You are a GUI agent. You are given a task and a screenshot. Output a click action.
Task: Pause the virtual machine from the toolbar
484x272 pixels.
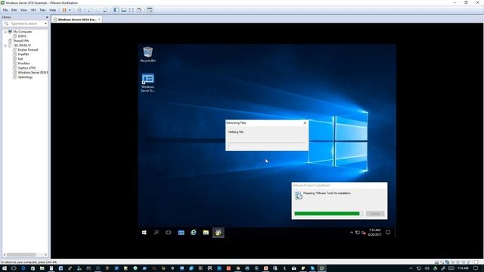(x=64, y=10)
